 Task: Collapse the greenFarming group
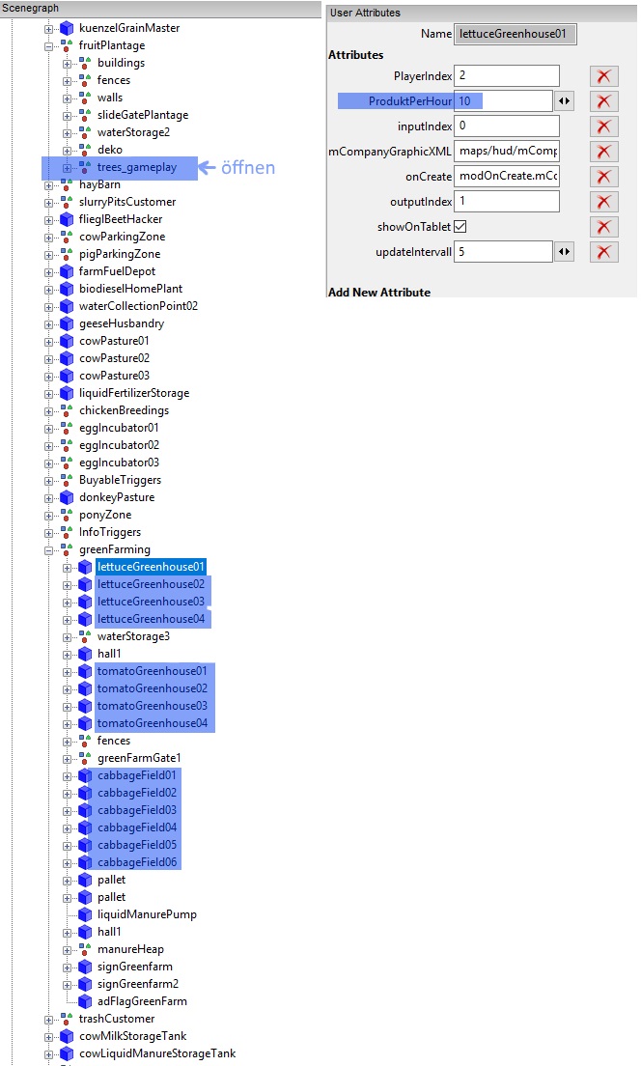[x=49, y=549]
